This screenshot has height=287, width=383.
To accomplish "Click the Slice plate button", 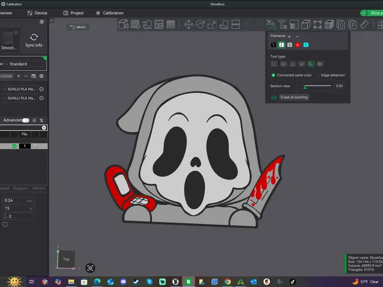I will (375, 13).
